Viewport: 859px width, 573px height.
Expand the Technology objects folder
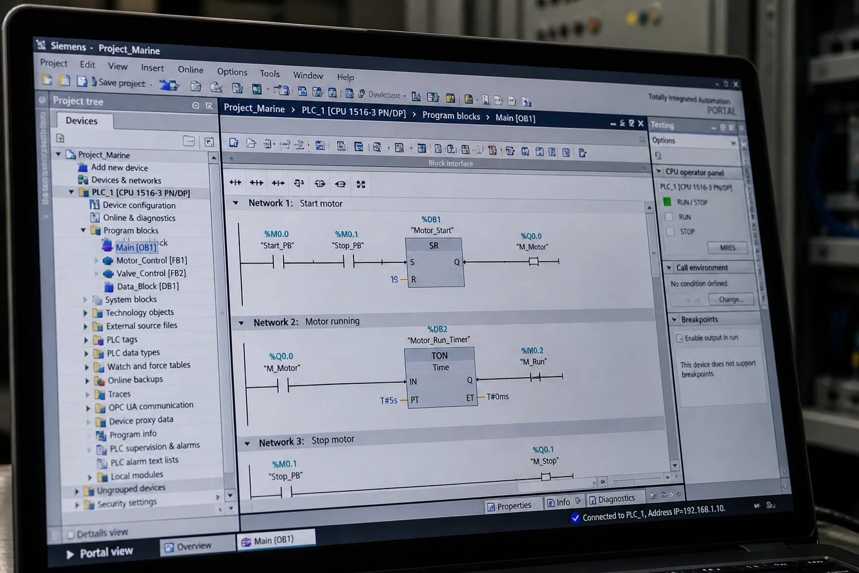[x=85, y=313]
